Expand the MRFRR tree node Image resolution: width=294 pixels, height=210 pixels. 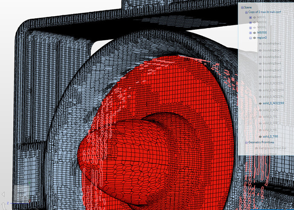(x=251, y=33)
